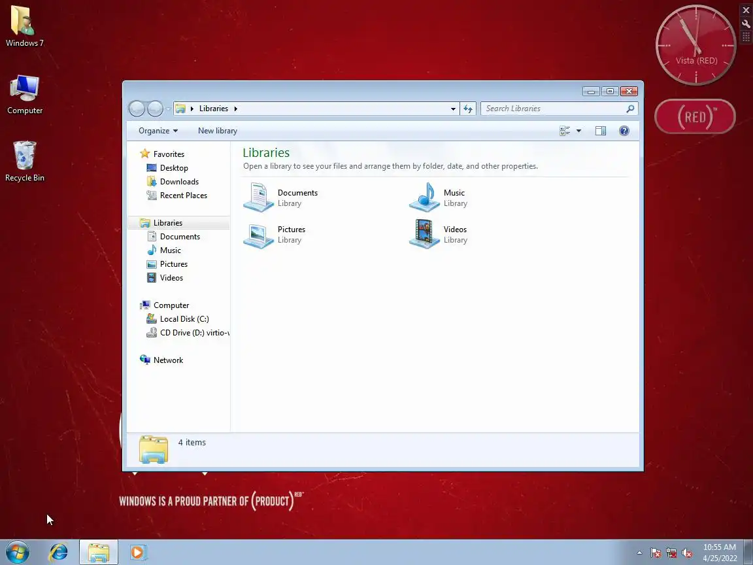Open Action Center flag tray icon

[x=656, y=553]
